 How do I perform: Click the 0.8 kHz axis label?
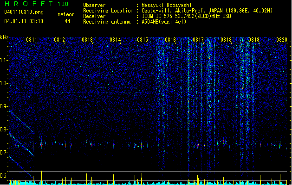[4, 129]
